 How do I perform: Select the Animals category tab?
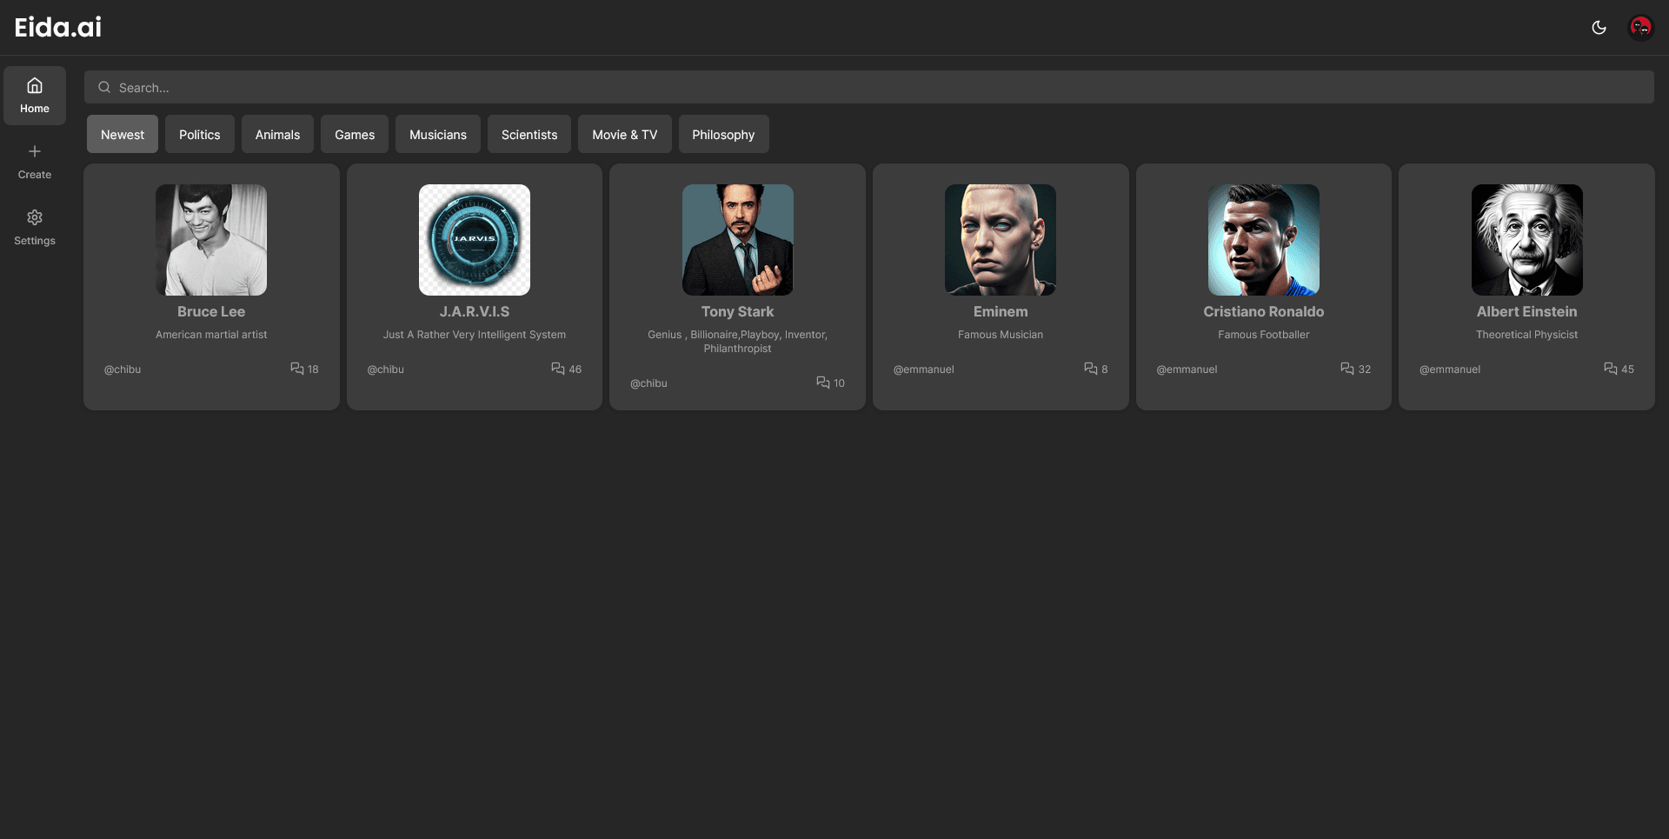(x=277, y=134)
